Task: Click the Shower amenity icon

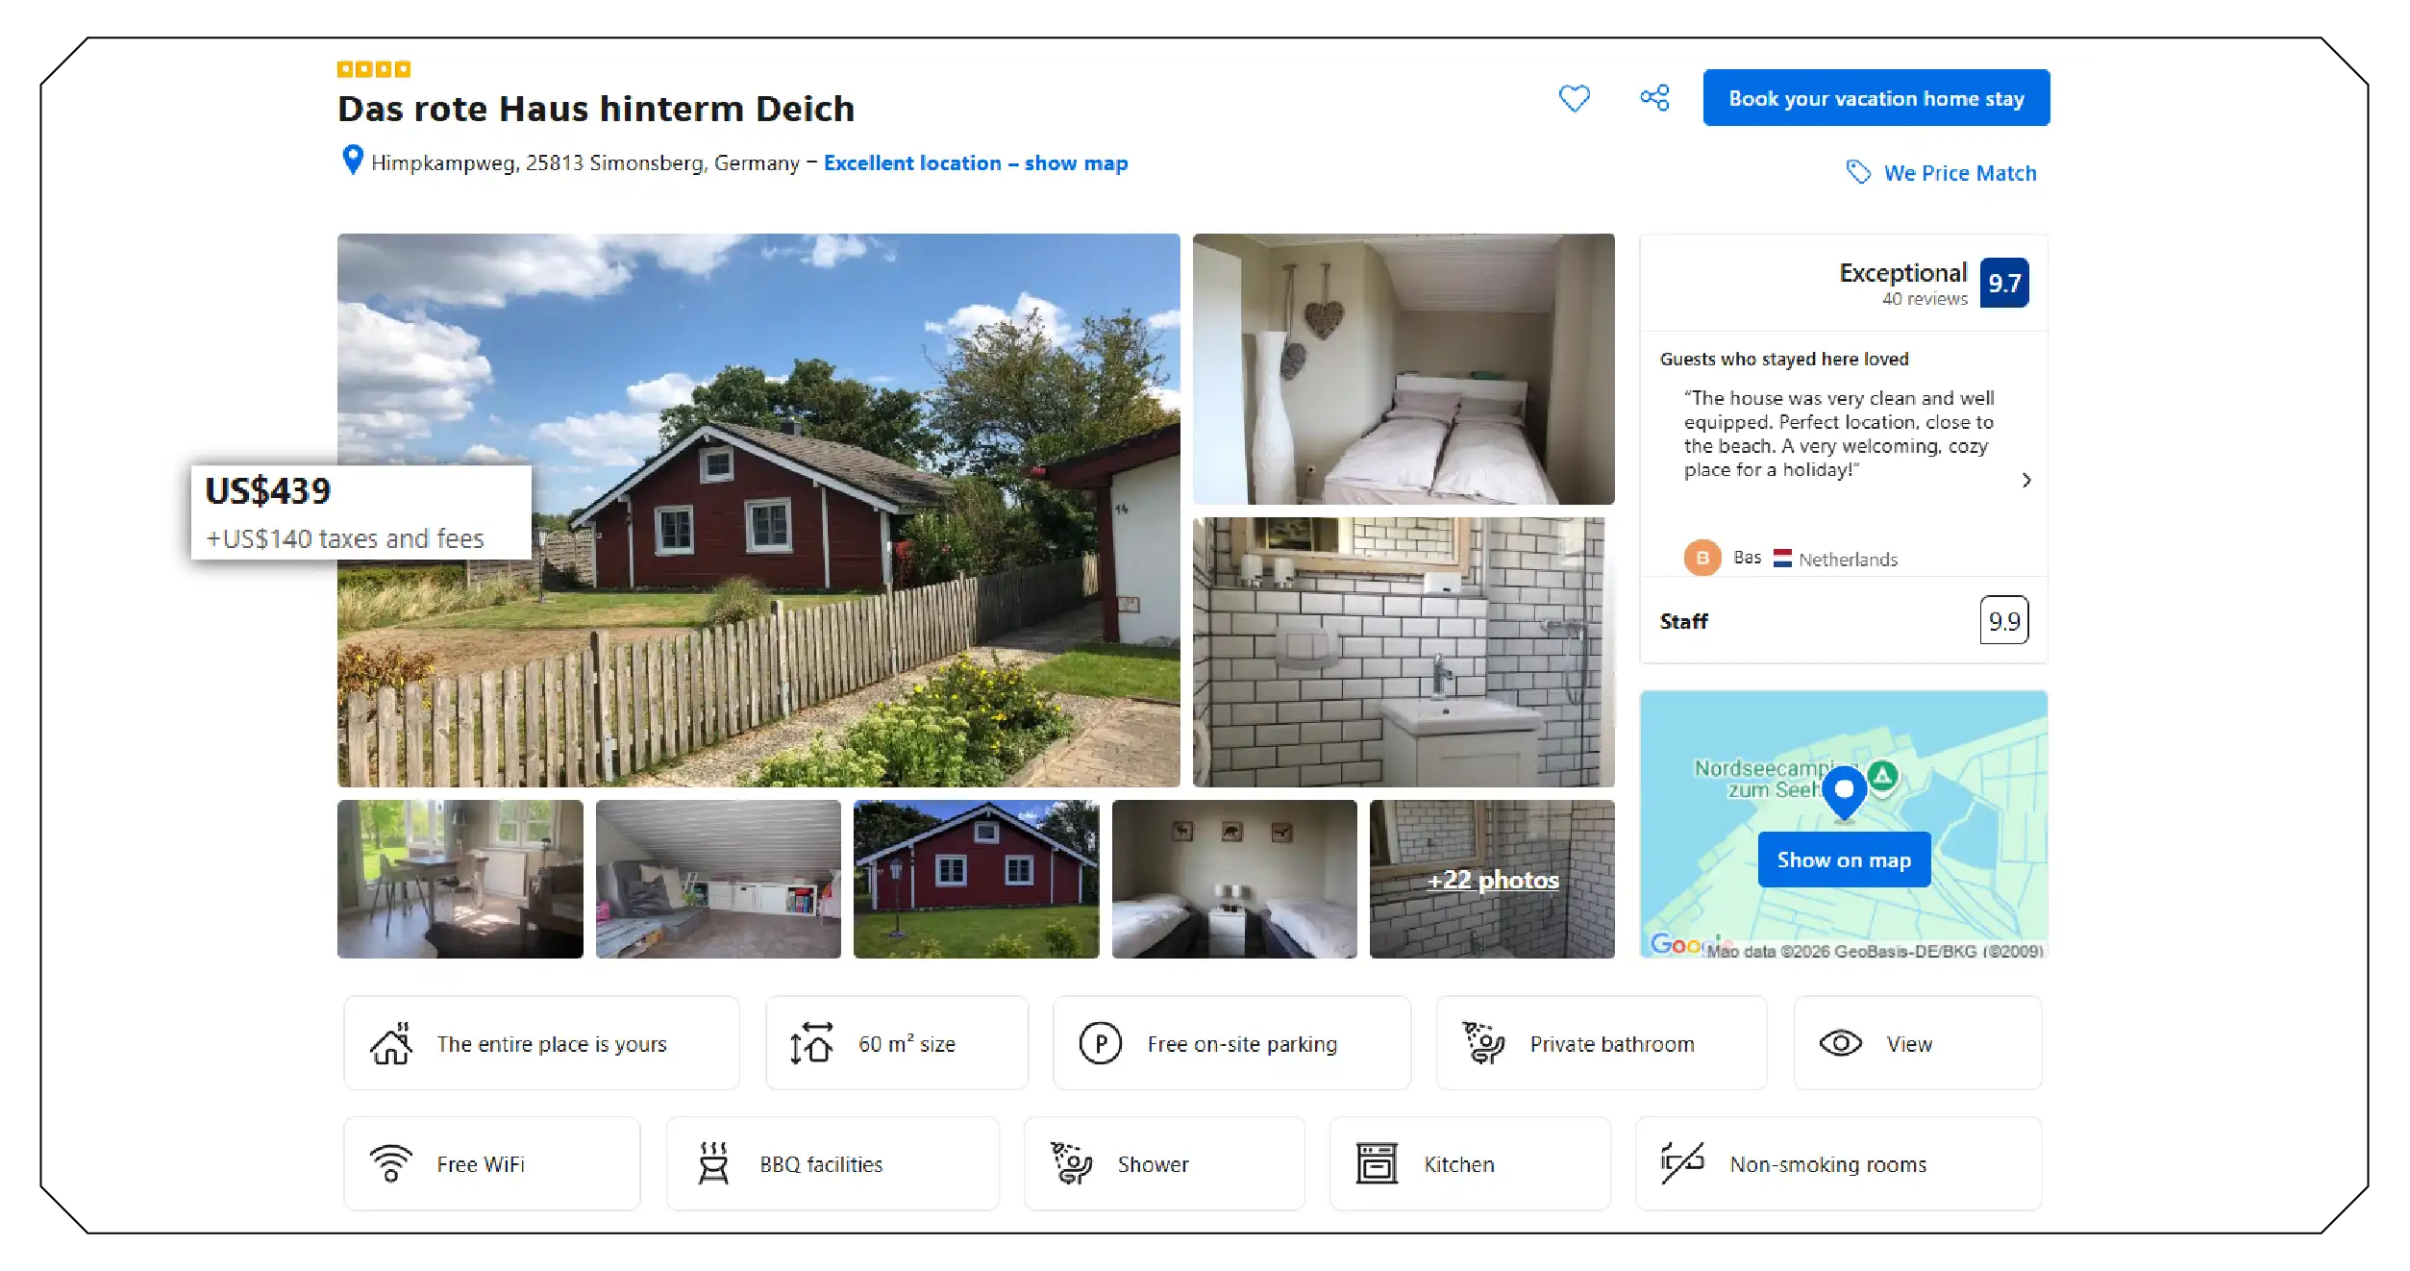Action: pos(1071,1162)
